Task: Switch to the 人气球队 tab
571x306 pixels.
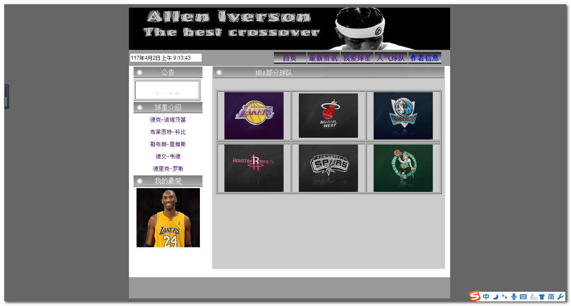Action: 391,58
